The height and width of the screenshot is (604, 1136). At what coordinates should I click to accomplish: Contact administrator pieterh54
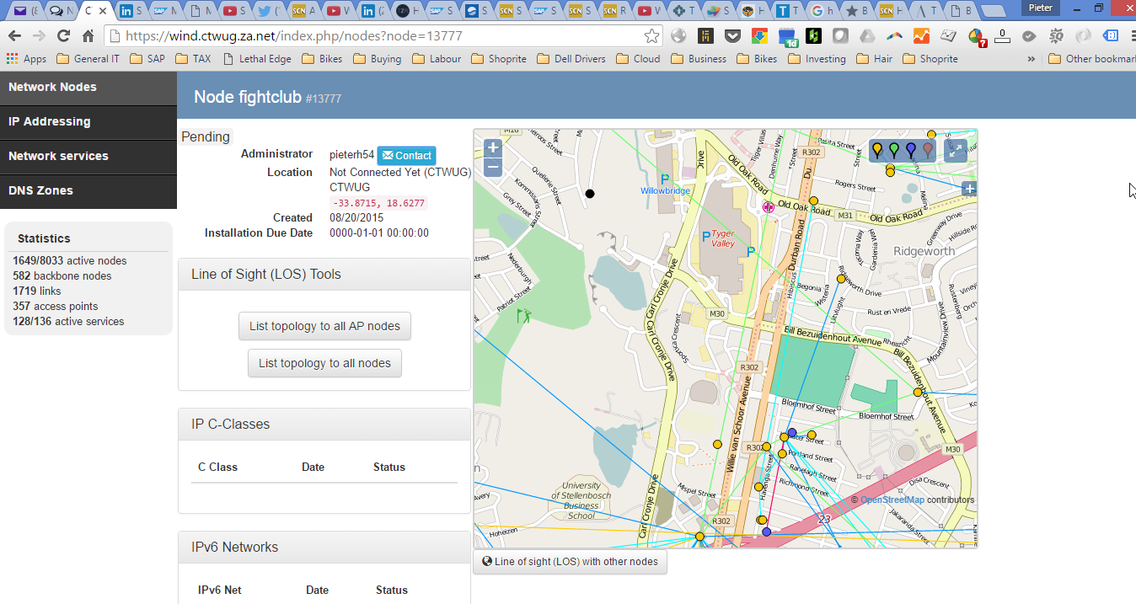(406, 155)
